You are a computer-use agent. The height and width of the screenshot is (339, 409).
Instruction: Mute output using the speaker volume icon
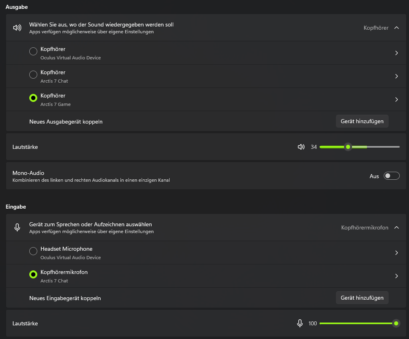(301, 147)
